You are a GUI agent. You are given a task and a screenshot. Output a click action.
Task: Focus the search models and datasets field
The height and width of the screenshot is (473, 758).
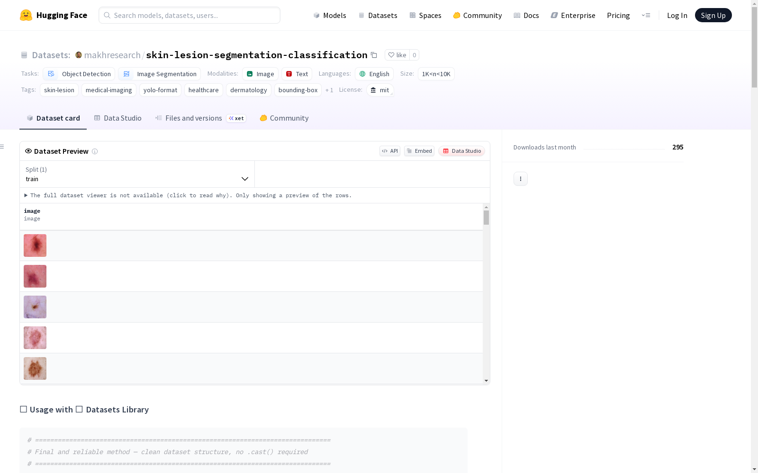click(x=189, y=15)
